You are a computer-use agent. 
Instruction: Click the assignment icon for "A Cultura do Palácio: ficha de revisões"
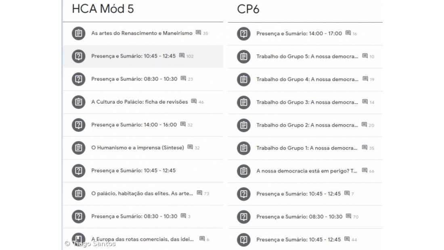point(78,102)
